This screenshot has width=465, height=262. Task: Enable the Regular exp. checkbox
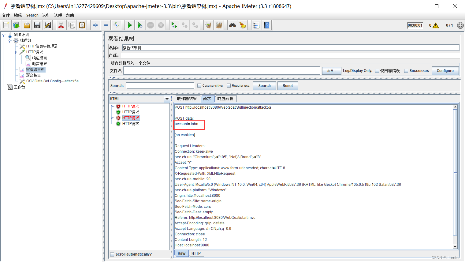229,86
